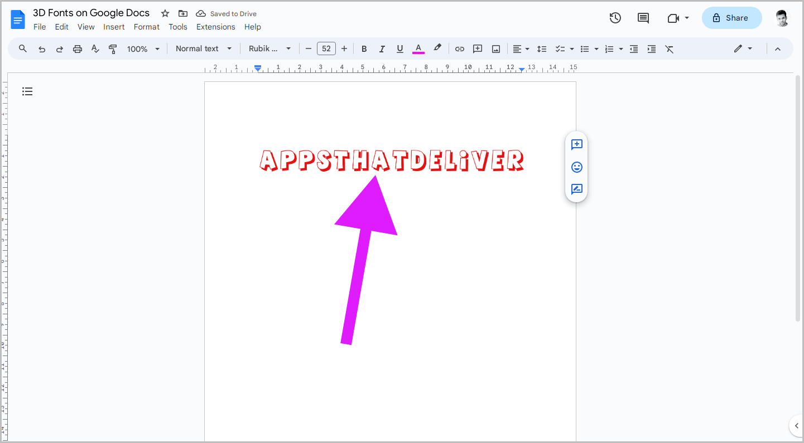Screen dimensions: 804x443
Task: Open the Google account avatar
Action: coord(782,18)
